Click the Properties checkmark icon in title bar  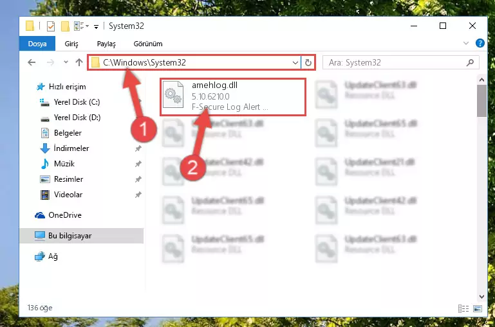(x=50, y=26)
